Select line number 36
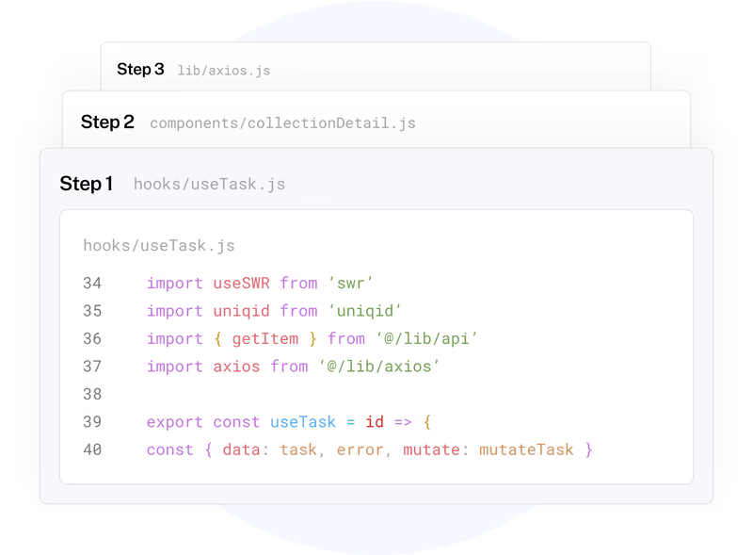The width and height of the screenshot is (753, 555). pos(92,338)
